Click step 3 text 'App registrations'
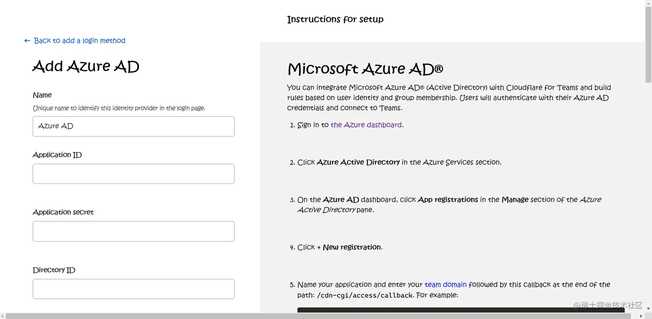The image size is (652, 319). click(448, 200)
